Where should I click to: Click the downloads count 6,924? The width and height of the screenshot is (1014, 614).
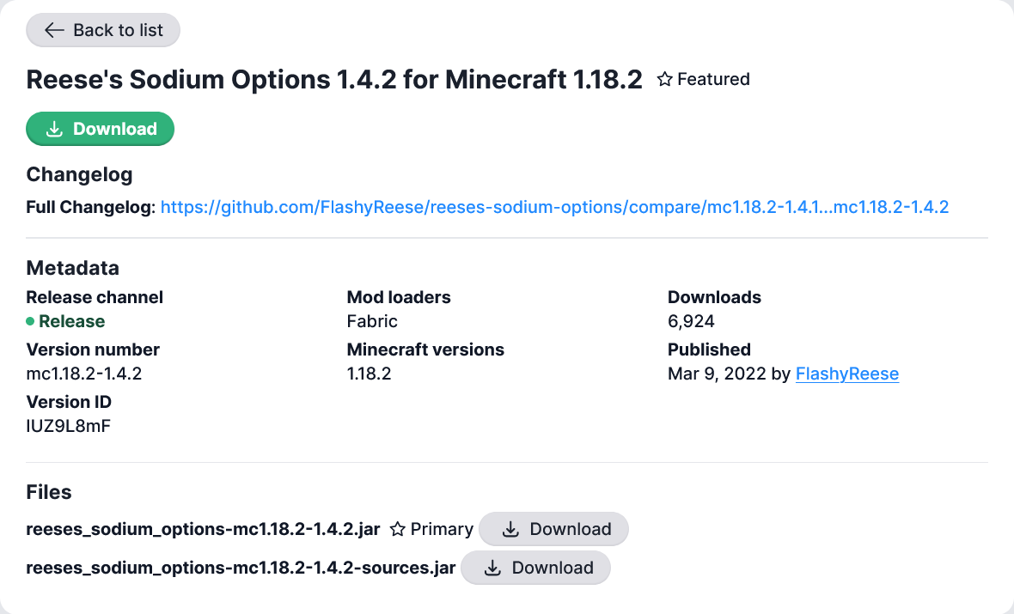(690, 321)
